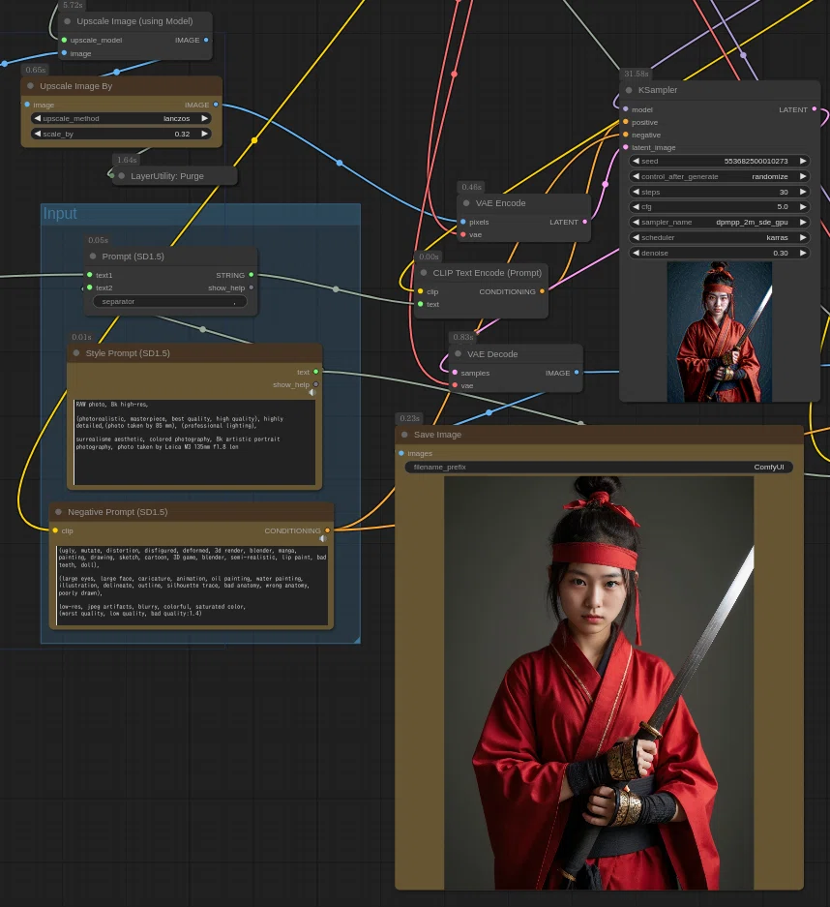The image size is (830, 907).
Task: Open the scheduler combo showing karras
Action: pos(719,238)
